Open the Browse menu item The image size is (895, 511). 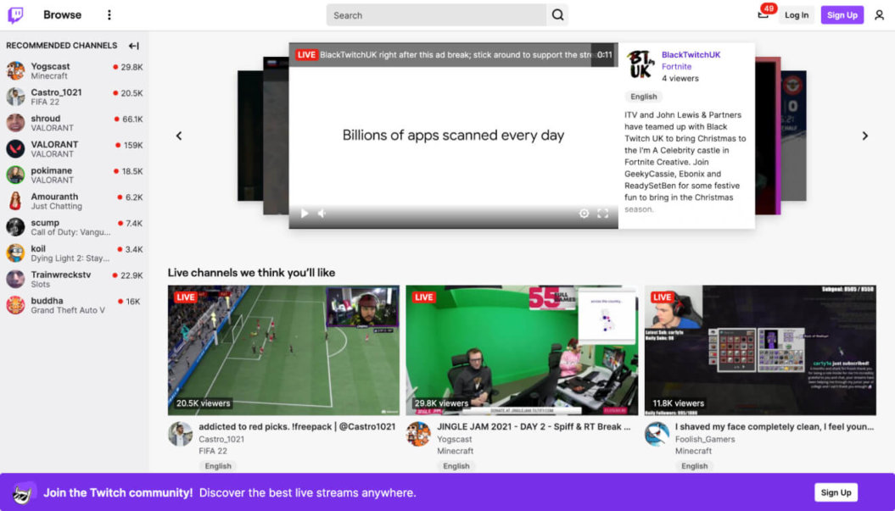(x=61, y=14)
